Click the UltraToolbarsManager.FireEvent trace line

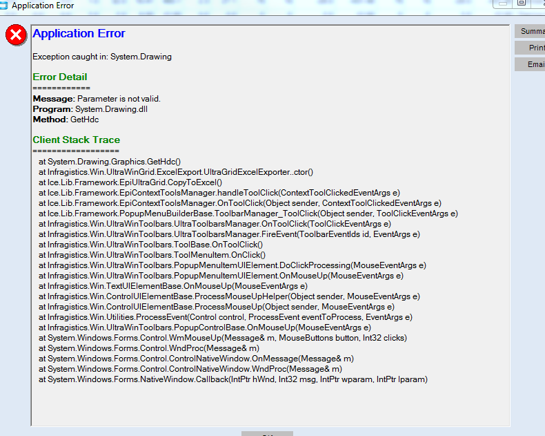[x=230, y=234]
